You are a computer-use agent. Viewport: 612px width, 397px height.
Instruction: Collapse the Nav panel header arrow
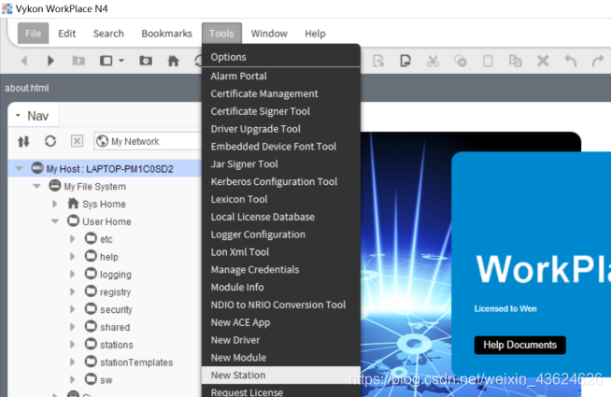[18, 116]
